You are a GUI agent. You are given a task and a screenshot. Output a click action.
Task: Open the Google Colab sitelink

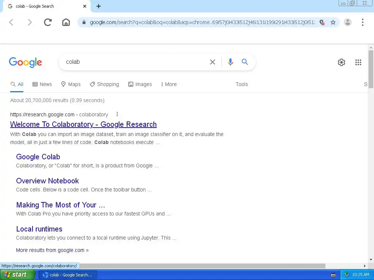38,157
